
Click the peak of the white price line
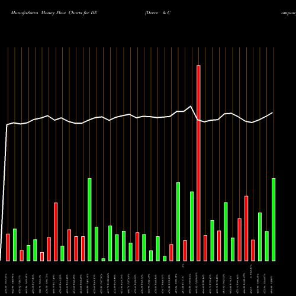coord(191,106)
